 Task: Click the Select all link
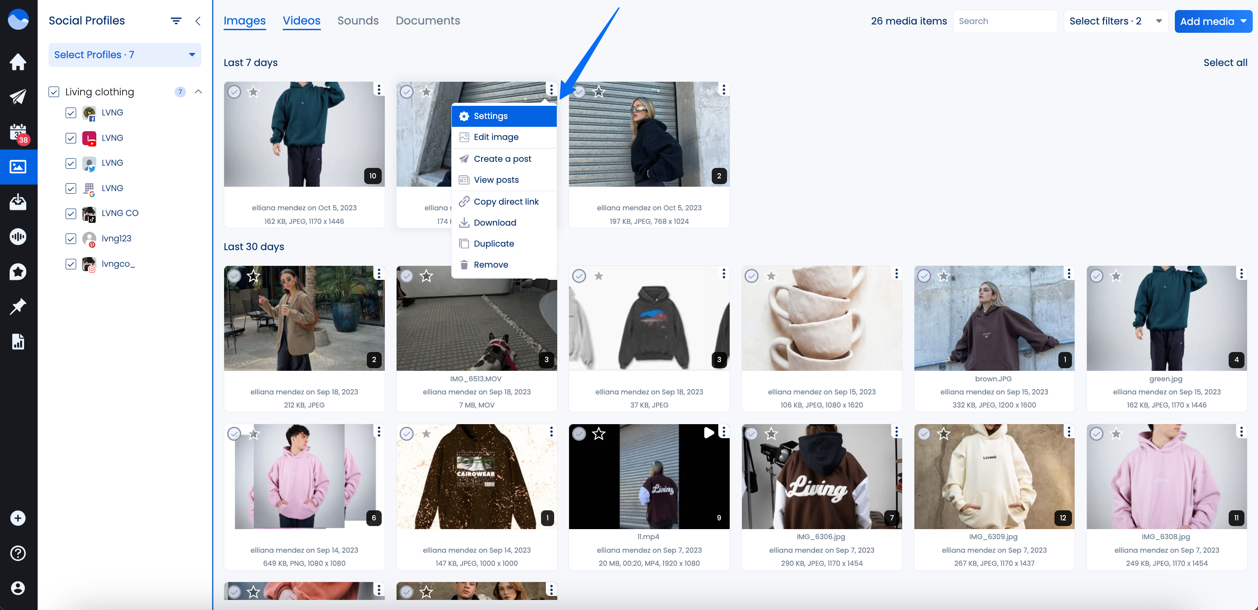1225,63
